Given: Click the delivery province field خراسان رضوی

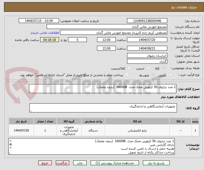Looking at the screenshot, I should (x=147, y=56).
